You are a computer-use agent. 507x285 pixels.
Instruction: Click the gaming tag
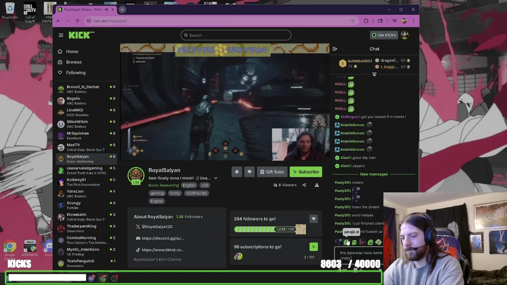[x=157, y=193]
